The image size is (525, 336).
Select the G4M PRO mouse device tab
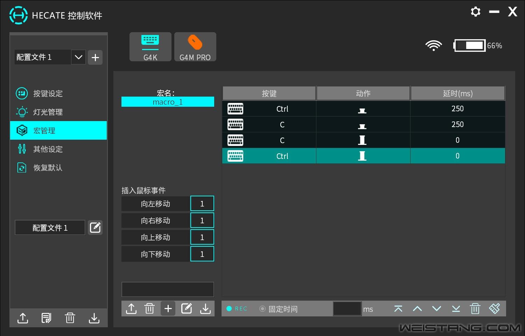click(195, 47)
